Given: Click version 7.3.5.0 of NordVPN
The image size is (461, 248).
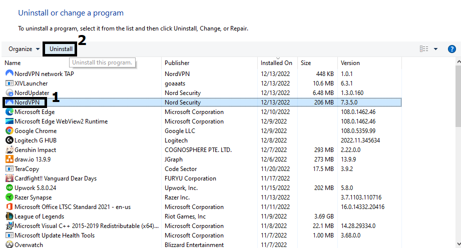Looking at the screenshot, I should click(349, 102).
